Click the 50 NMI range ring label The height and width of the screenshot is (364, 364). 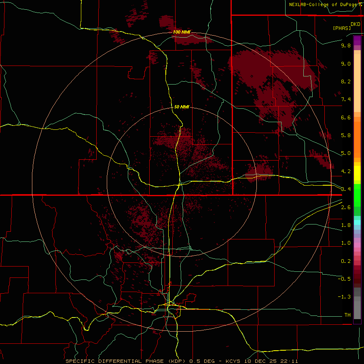182,107
